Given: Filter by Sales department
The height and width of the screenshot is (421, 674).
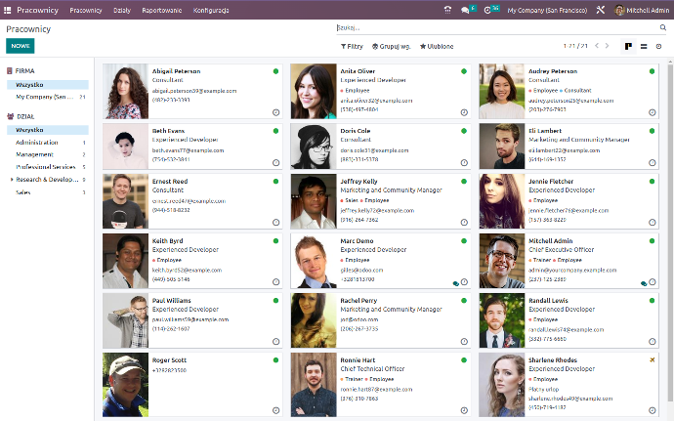Looking at the screenshot, I should (x=47, y=192).
